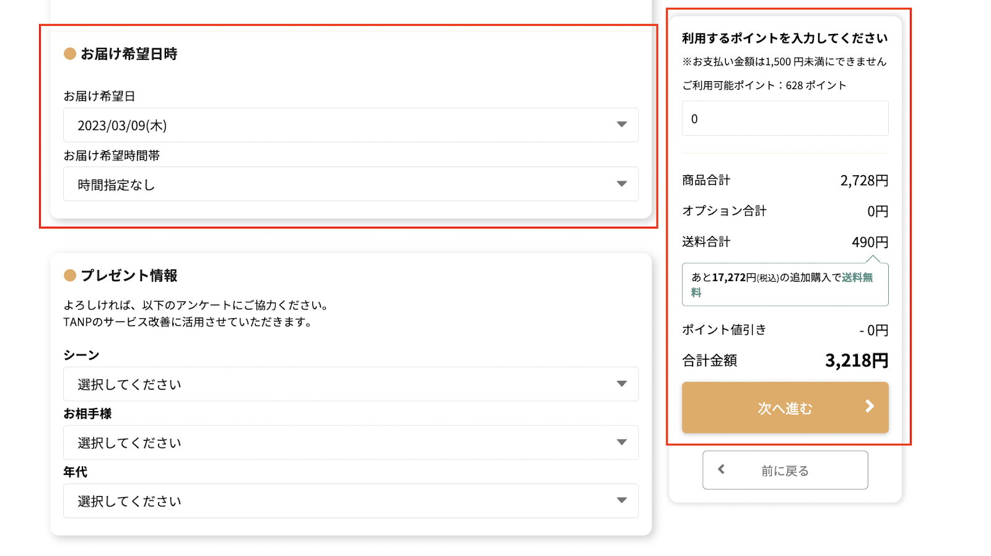
Task: Click the left chevron on 前に戻る
Action: click(x=721, y=469)
